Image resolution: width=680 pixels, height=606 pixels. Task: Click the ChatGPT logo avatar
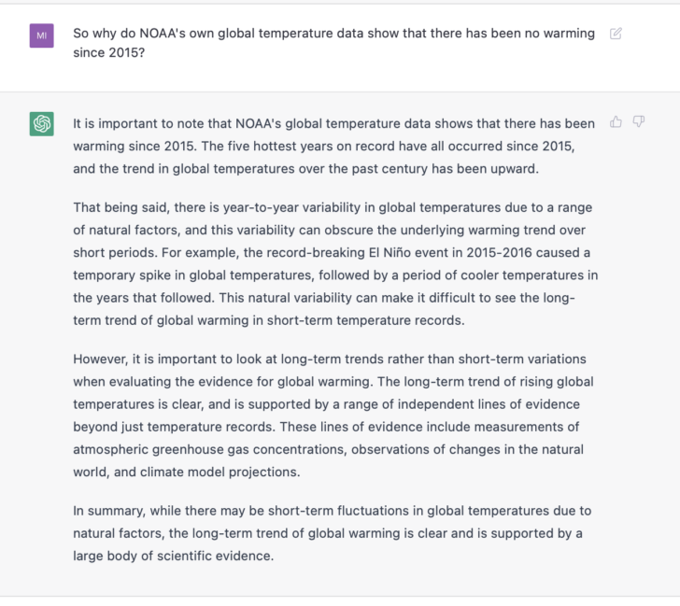pyautogui.click(x=41, y=123)
